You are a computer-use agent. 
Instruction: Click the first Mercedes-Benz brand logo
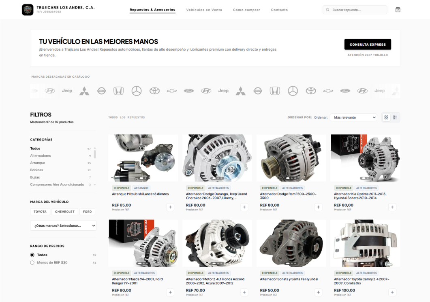tap(136, 91)
